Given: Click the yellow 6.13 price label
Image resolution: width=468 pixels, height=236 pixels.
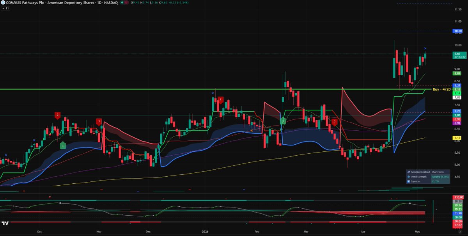Looking at the screenshot, I should tap(457, 138).
